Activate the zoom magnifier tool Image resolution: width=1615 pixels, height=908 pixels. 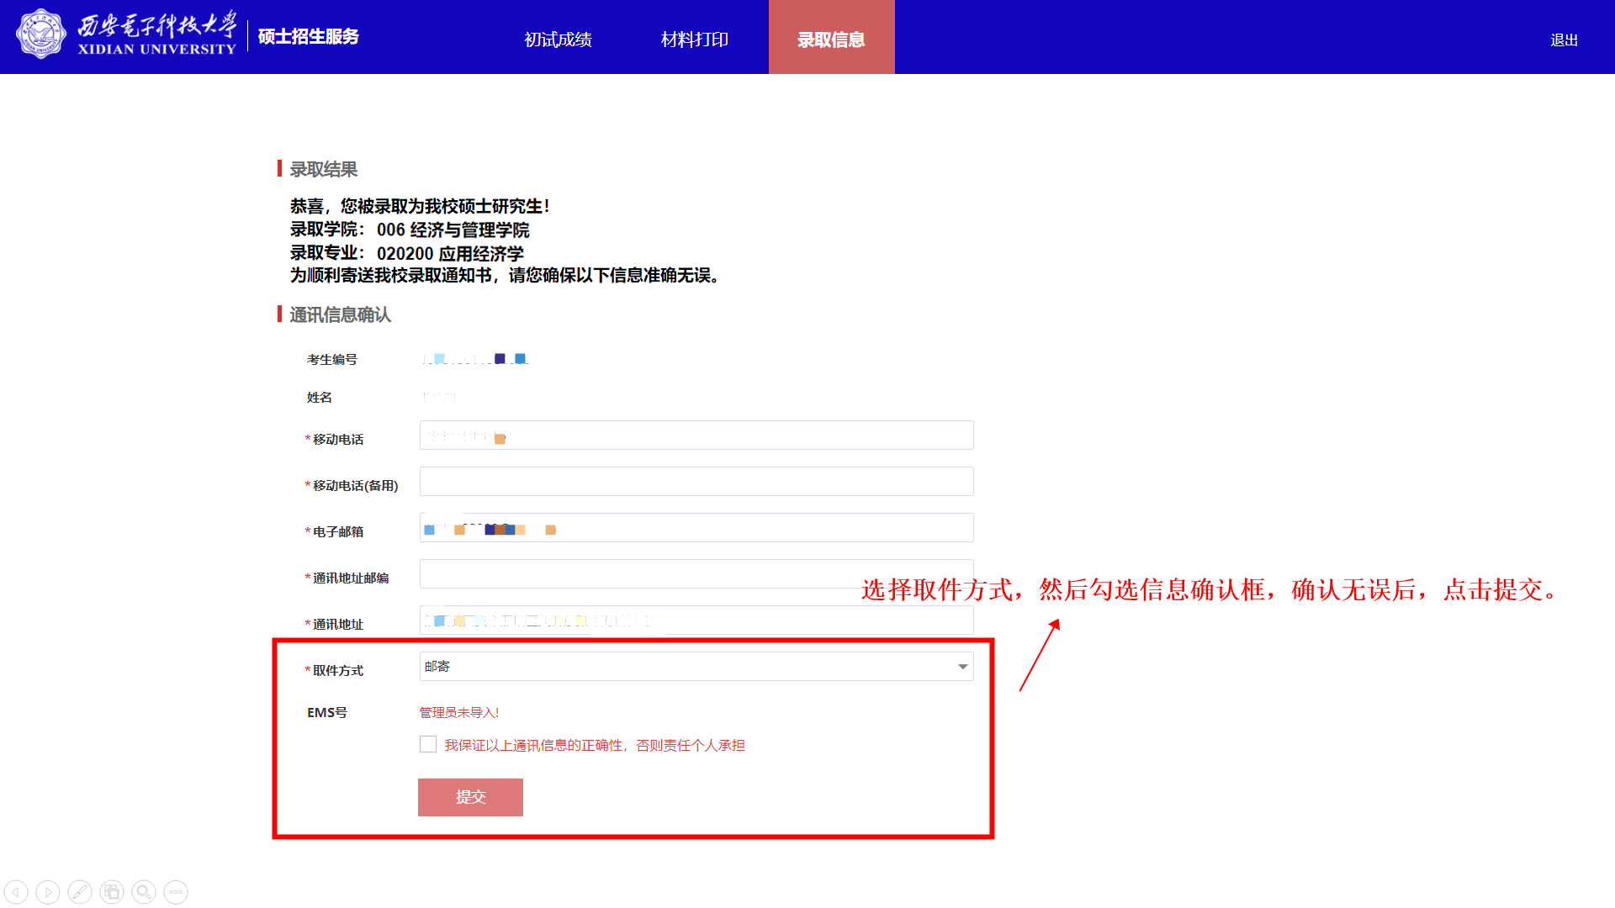tap(144, 892)
